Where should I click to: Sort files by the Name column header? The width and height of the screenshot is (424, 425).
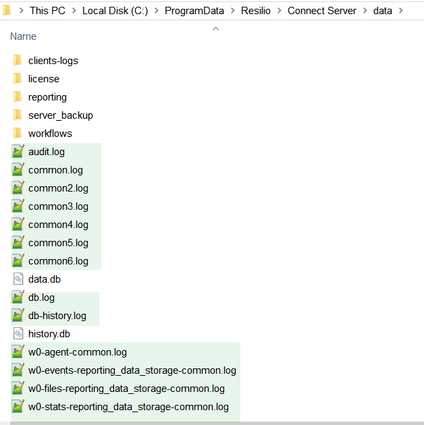tap(24, 36)
